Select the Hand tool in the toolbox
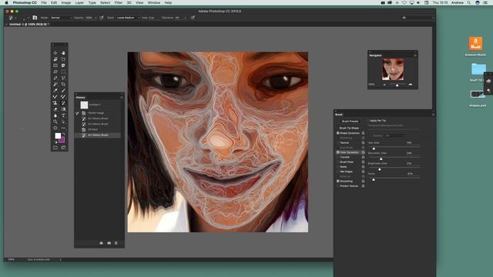 63,53
